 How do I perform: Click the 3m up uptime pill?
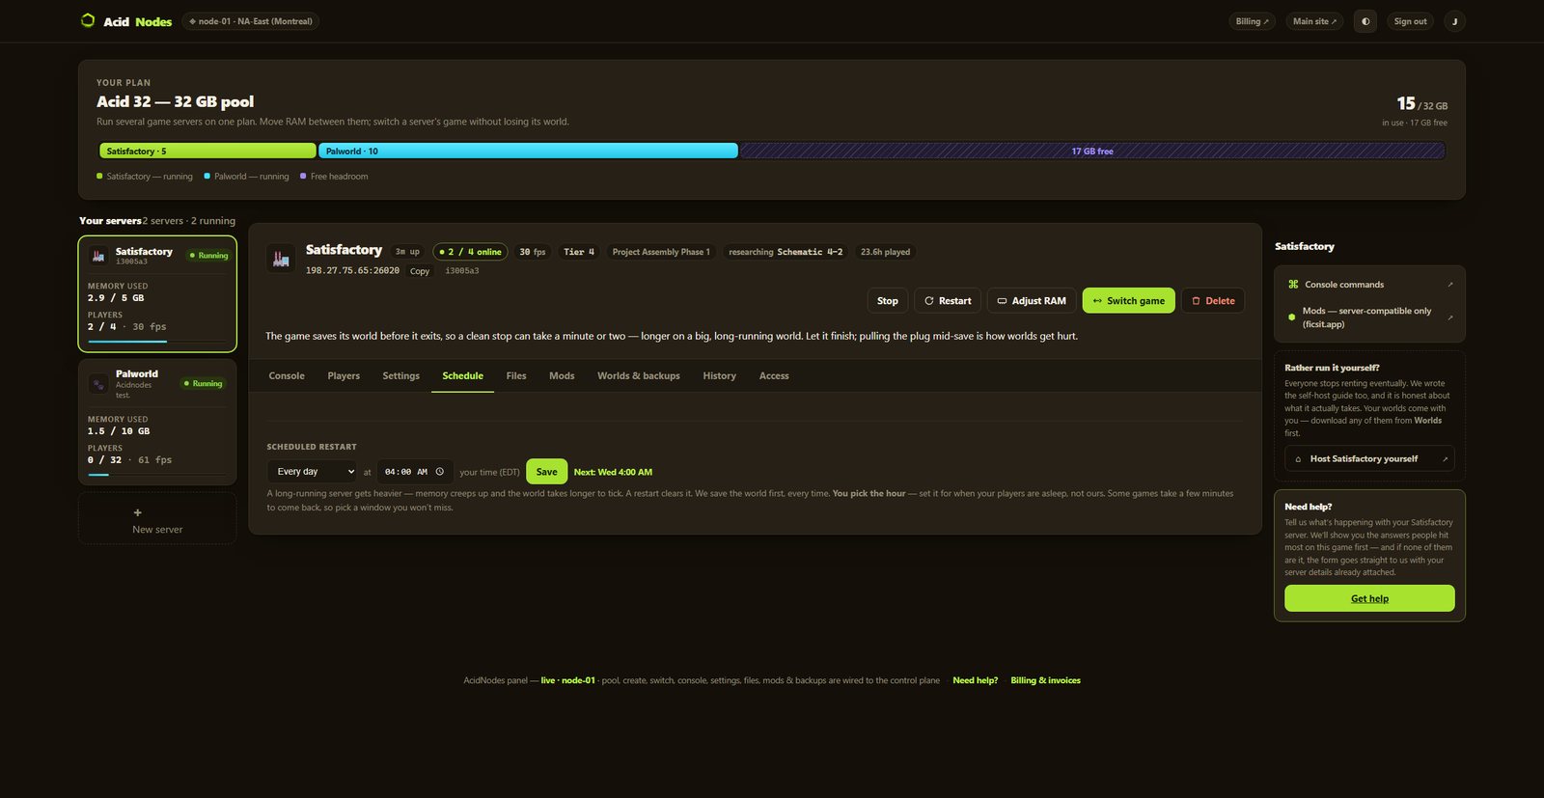coord(407,252)
